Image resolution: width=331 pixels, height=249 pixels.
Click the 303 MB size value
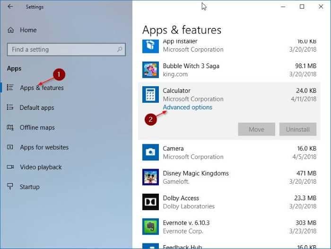click(x=306, y=223)
